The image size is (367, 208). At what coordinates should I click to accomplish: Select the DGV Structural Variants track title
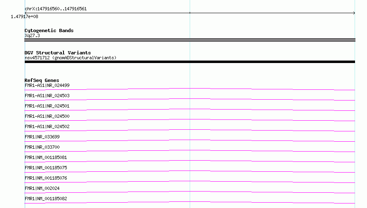tap(58, 53)
